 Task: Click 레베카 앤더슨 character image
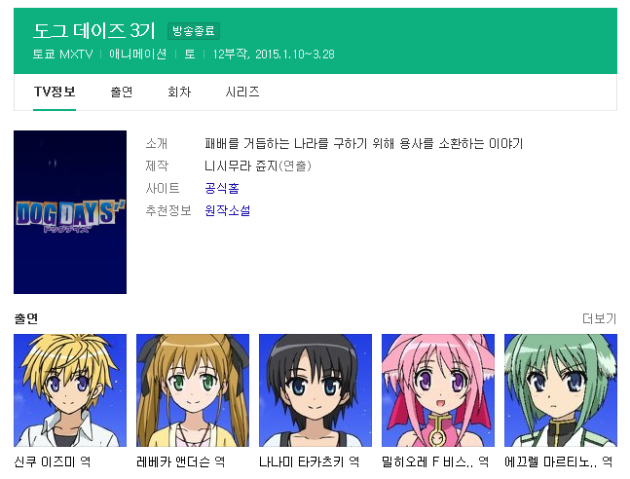[193, 390]
